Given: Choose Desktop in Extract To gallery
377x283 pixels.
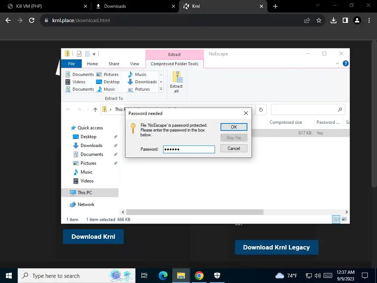Looking at the screenshot, I should (108, 82).
